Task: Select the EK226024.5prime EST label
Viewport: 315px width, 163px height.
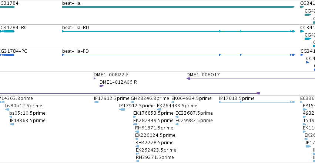Action: 155,136
